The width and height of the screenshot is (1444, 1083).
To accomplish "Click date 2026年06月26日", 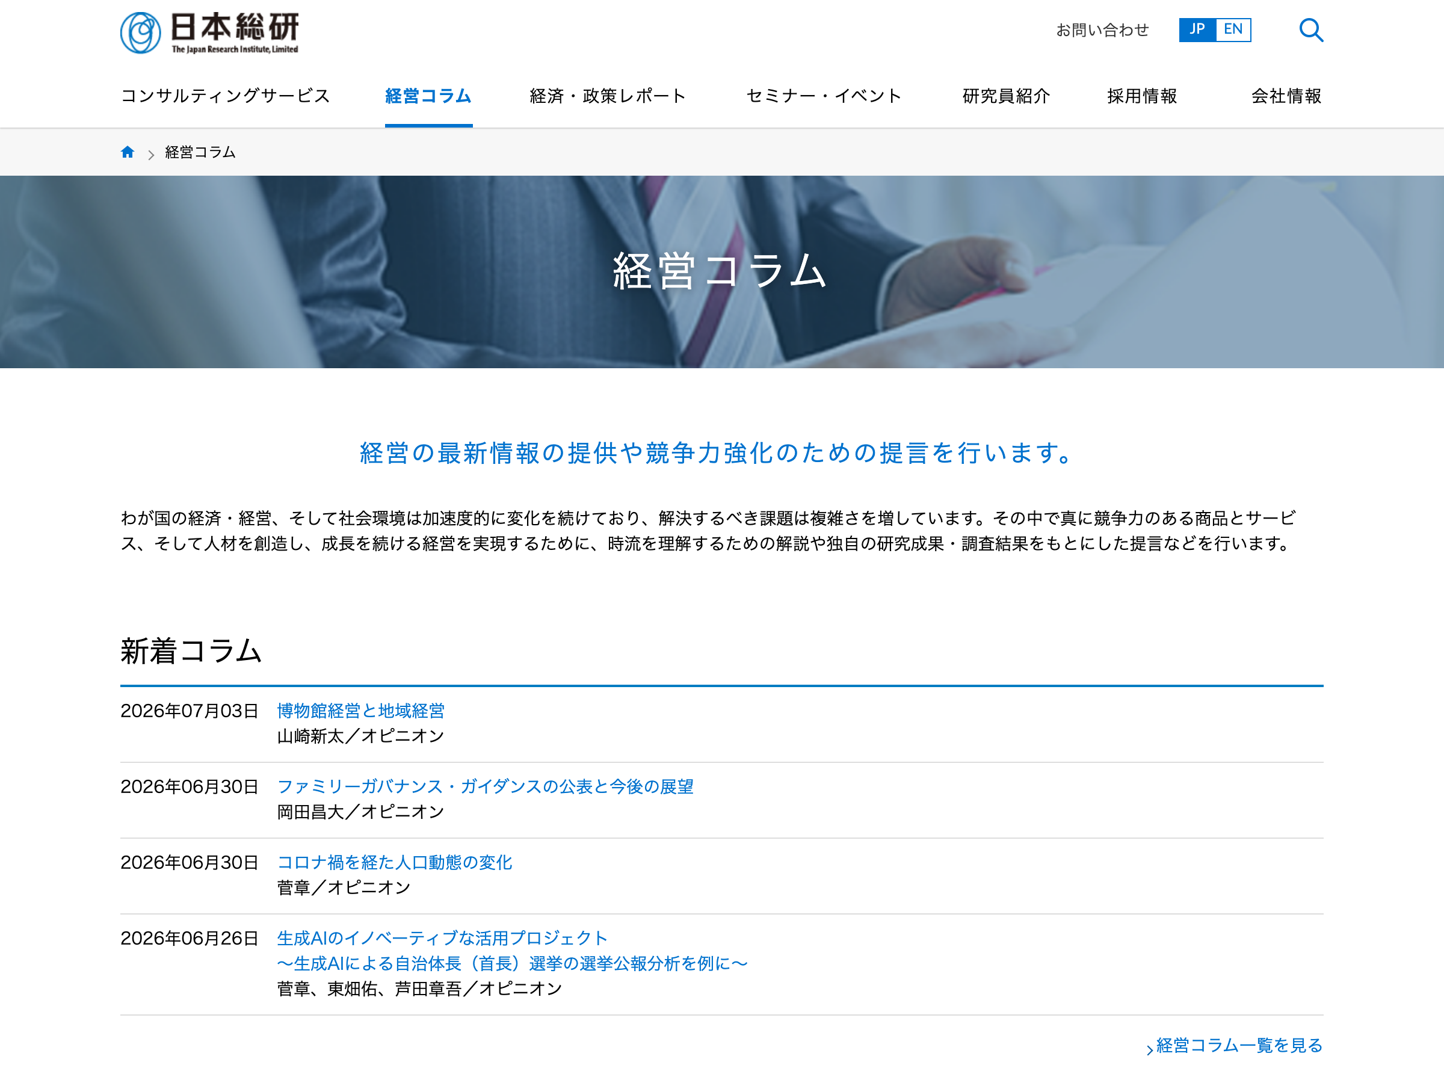I will pyautogui.click(x=190, y=938).
